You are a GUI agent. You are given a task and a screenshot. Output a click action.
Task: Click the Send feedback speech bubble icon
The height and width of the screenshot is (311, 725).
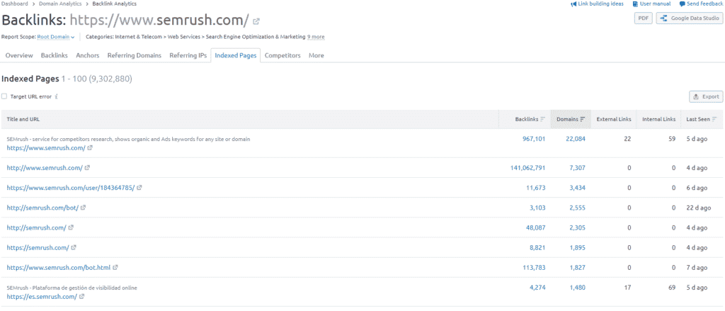coord(682,4)
